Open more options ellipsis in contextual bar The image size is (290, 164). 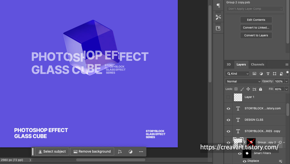(x=141, y=152)
